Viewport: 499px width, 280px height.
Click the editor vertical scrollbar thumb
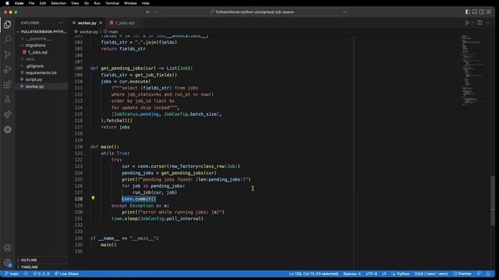[x=492, y=201]
